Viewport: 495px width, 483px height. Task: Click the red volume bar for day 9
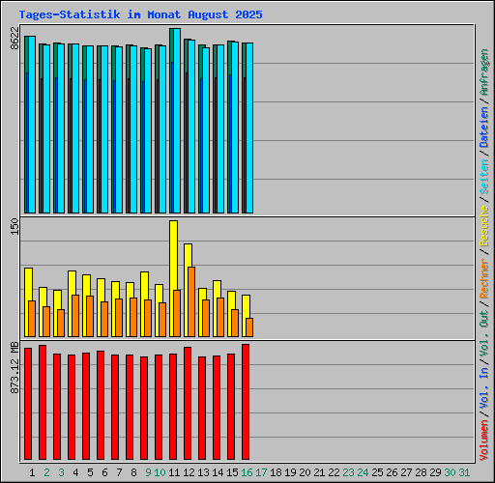144,408
